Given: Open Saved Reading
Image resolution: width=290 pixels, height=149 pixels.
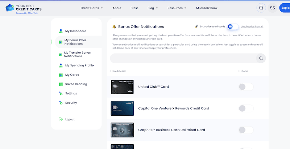Looking at the screenshot, I should point(76,84).
